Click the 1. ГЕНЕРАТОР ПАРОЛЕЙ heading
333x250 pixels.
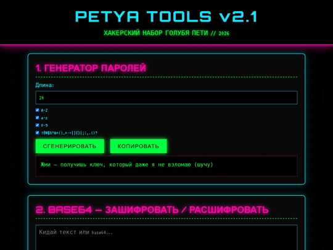(x=91, y=69)
